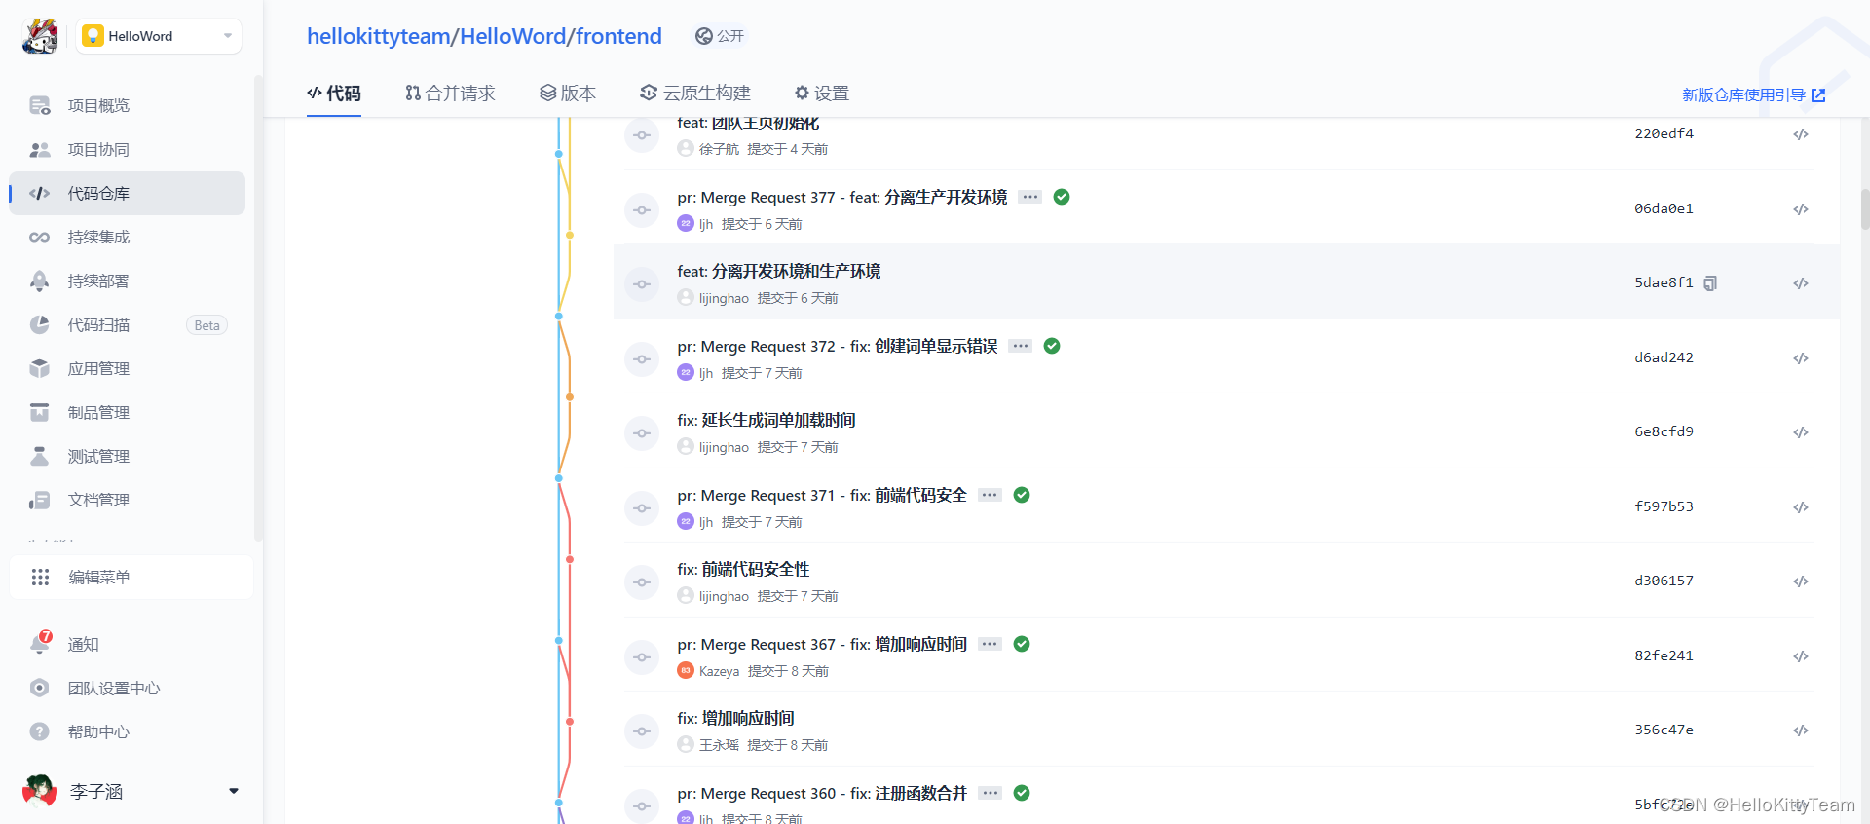The image size is (1870, 824).
Task: Switch to the 合并请求 tab
Action: (x=450, y=94)
